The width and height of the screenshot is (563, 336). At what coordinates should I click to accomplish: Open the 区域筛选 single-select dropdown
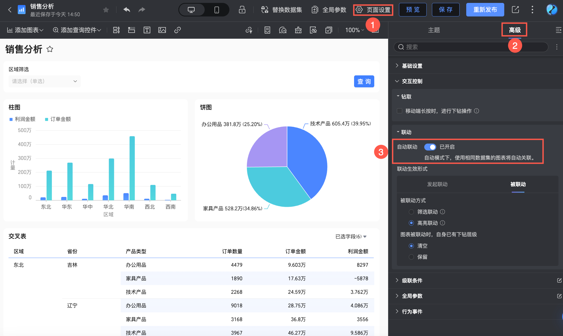(45, 81)
